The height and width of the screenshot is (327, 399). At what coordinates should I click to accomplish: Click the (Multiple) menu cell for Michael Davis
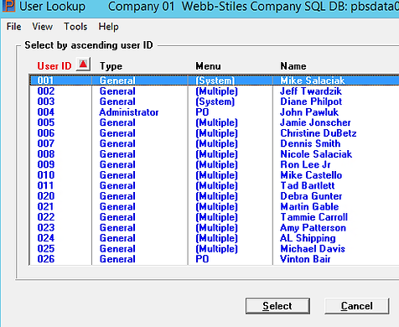click(216, 249)
